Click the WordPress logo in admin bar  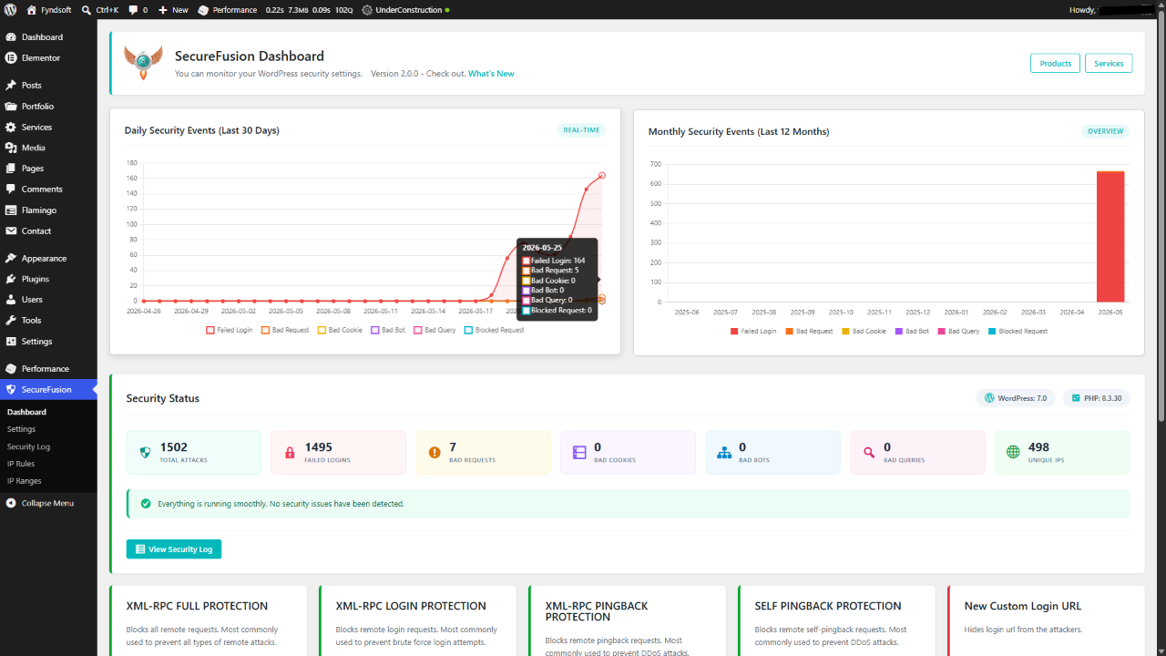(10, 10)
